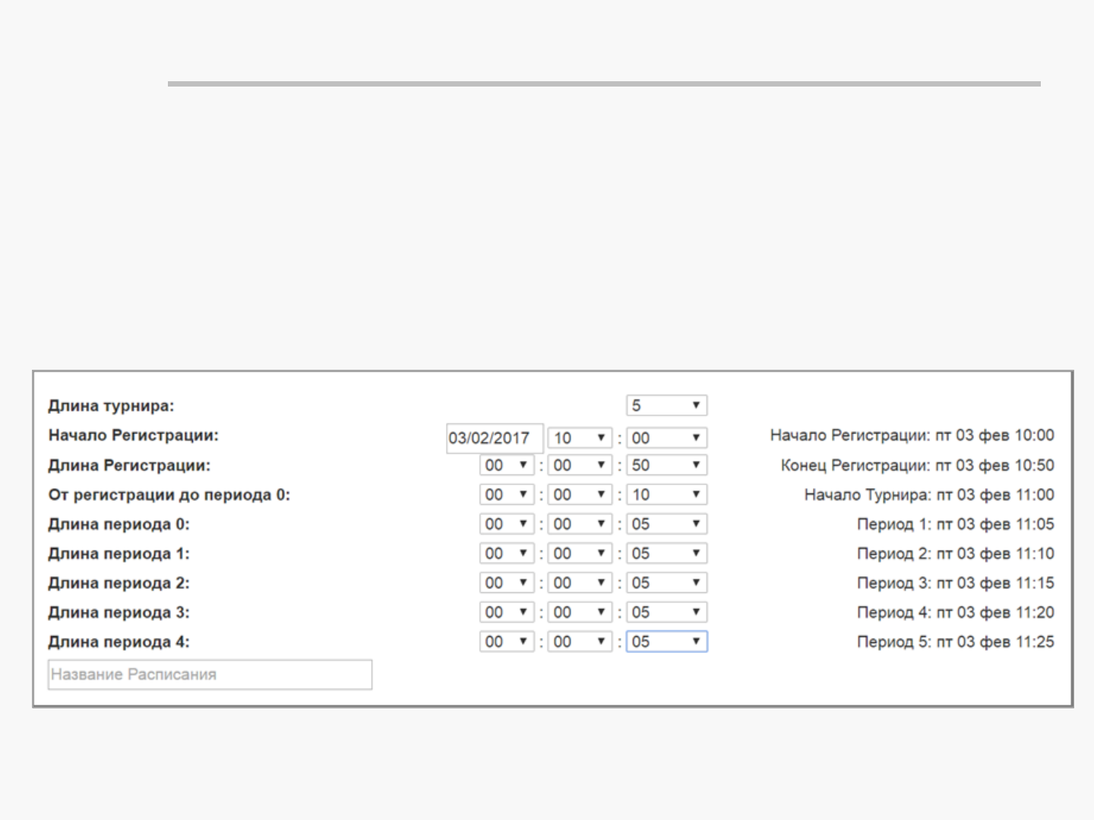1094x820 pixels.
Task: Open the period 0 length middle 00 dropdown
Action: [580, 524]
